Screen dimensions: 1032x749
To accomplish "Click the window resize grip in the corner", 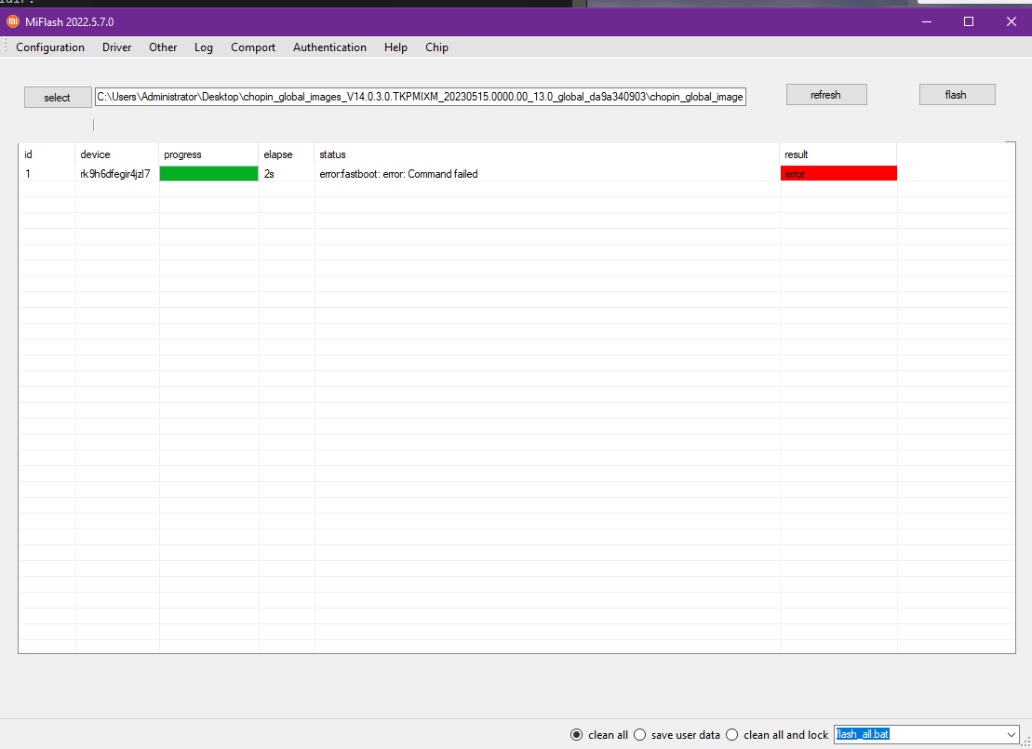I will tap(1025, 742).
